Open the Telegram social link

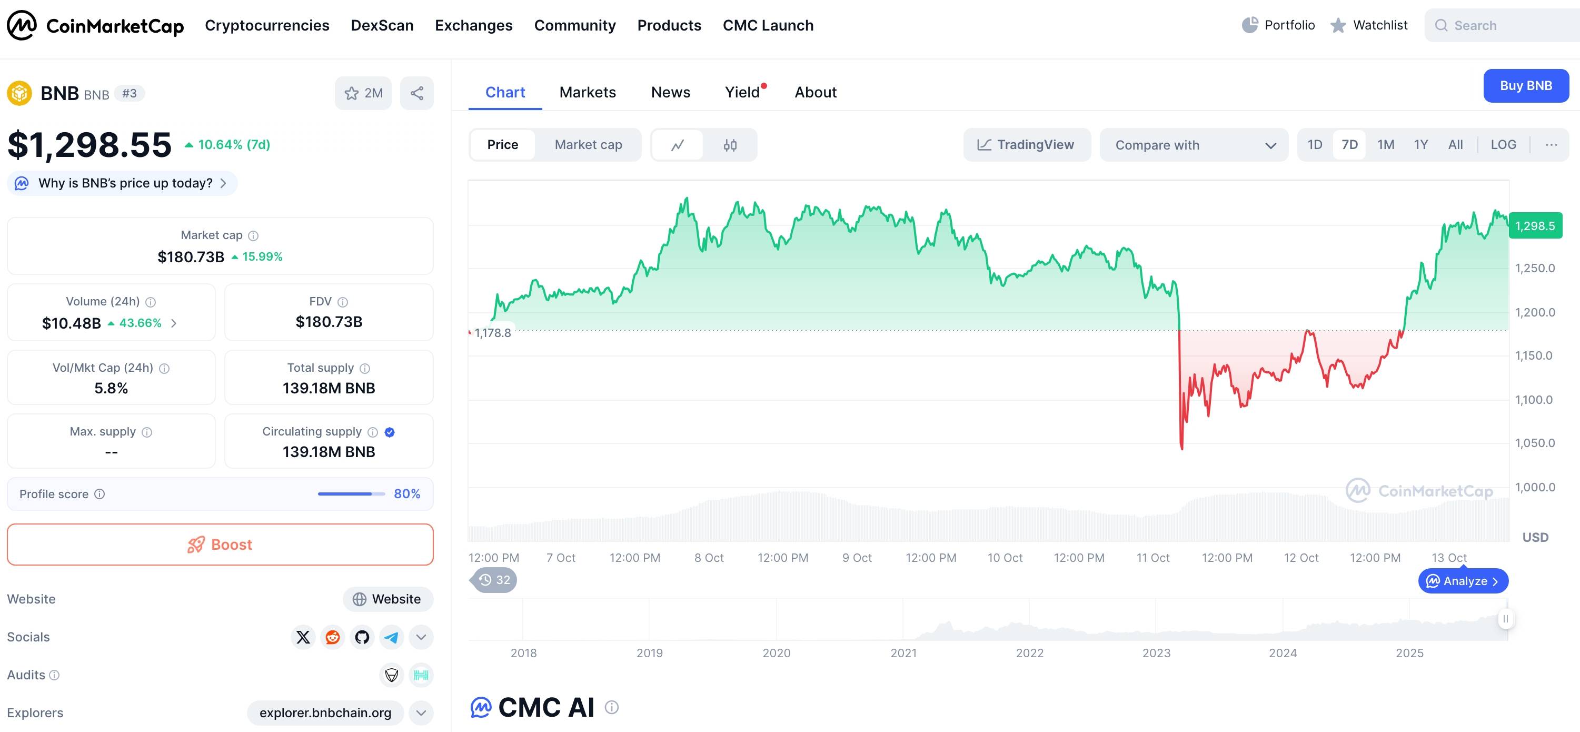(x=391, y=637)
